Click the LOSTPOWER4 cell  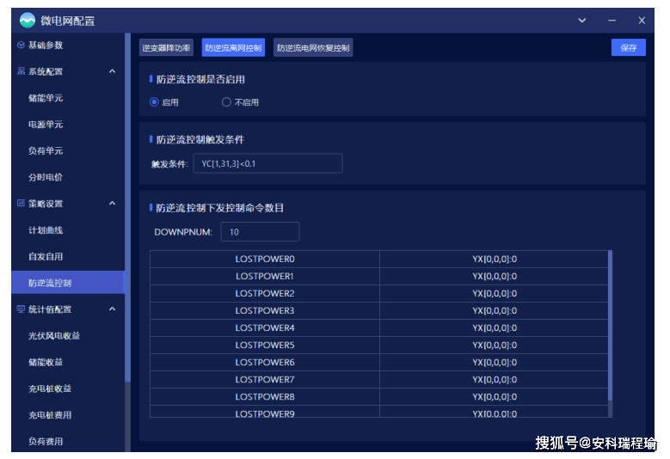click(x=265, y=327)
